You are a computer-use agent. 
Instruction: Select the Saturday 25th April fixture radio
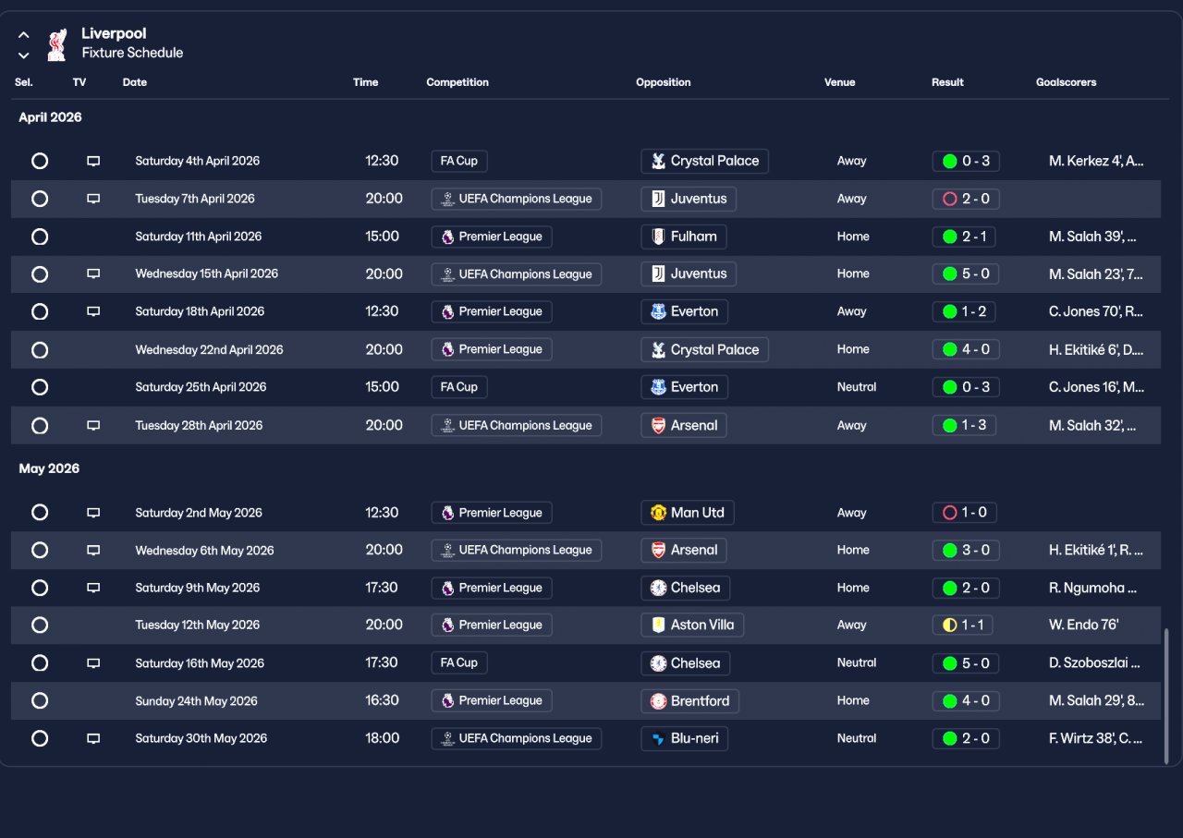[x=40, y=387]
